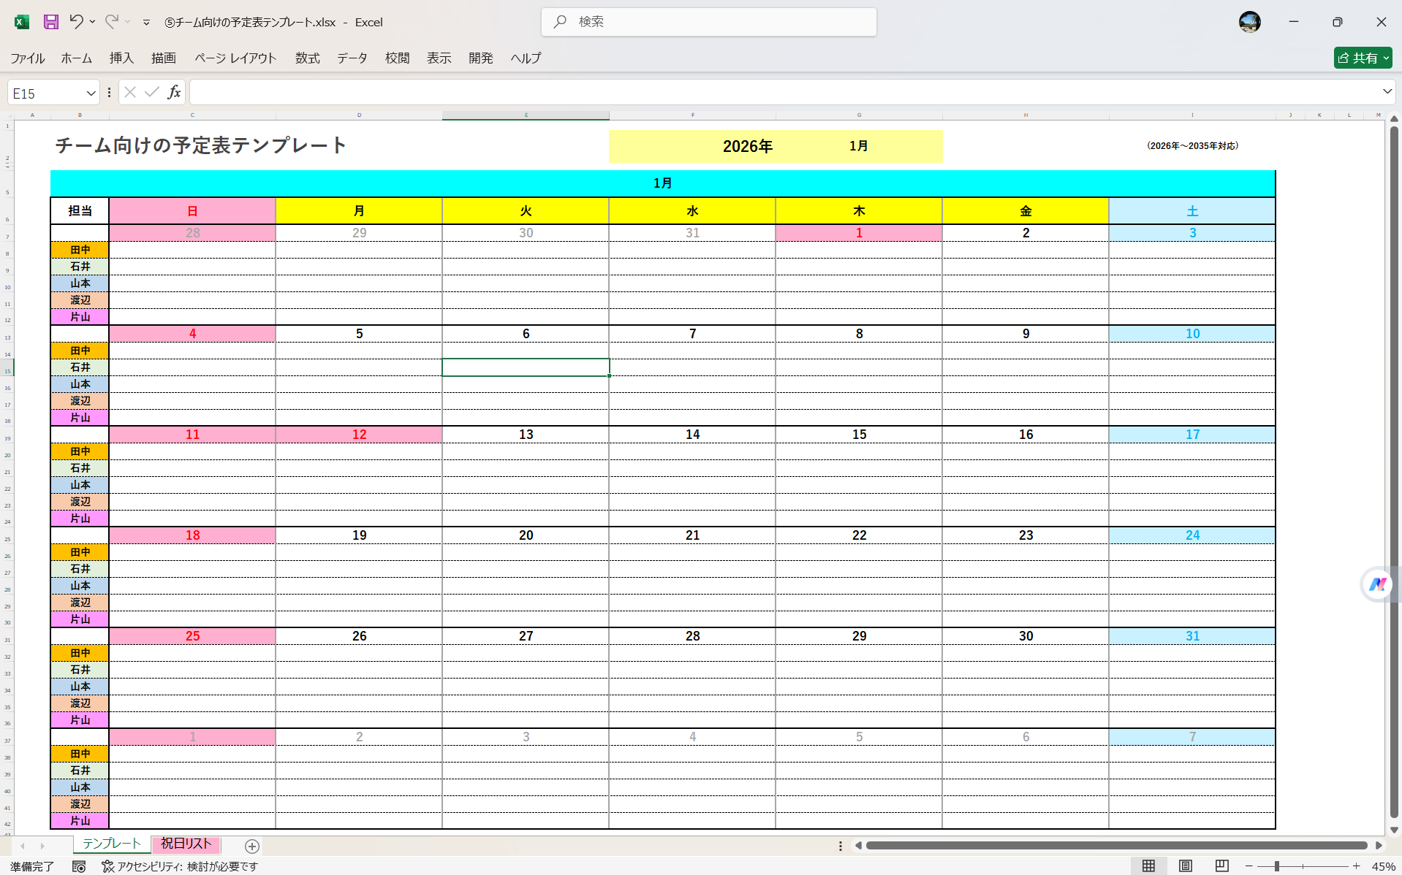Screen dimensions: 1402x875
Task: Click the Enter (checkmark) icon in formula bar
Action: tap(151, 92)
